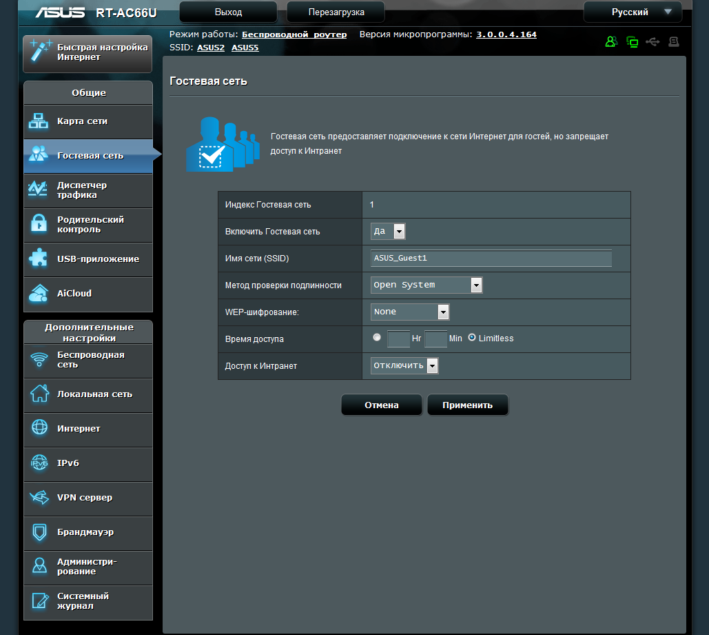Open Системный журнал menu item
Viewport: 709px width, 635px height.
click(88, 601)
